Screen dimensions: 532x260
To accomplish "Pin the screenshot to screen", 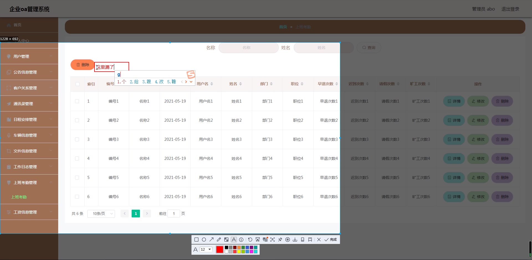I will [x=280, y=240].
